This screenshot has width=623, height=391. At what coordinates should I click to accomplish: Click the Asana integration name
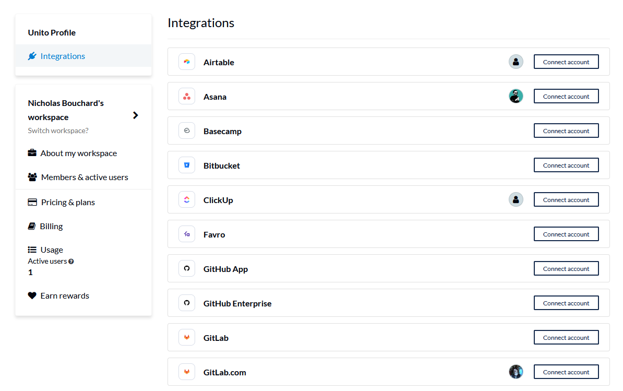[215, 97]
